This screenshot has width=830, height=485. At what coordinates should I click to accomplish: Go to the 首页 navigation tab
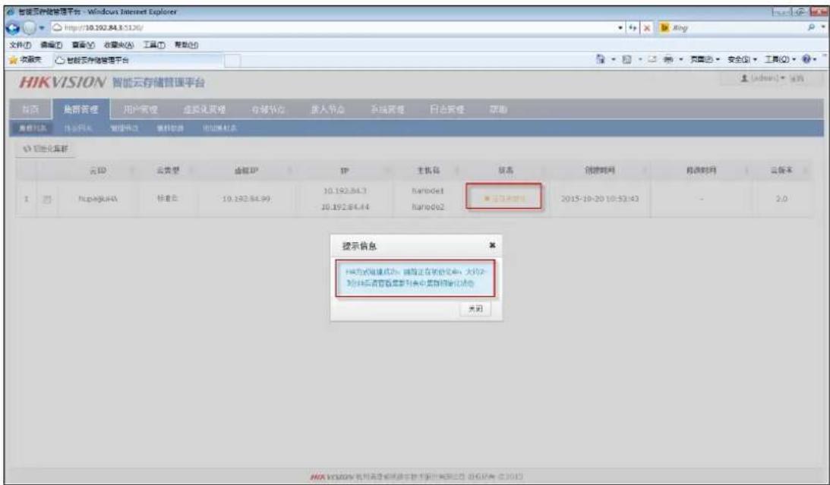click(30, 109)
